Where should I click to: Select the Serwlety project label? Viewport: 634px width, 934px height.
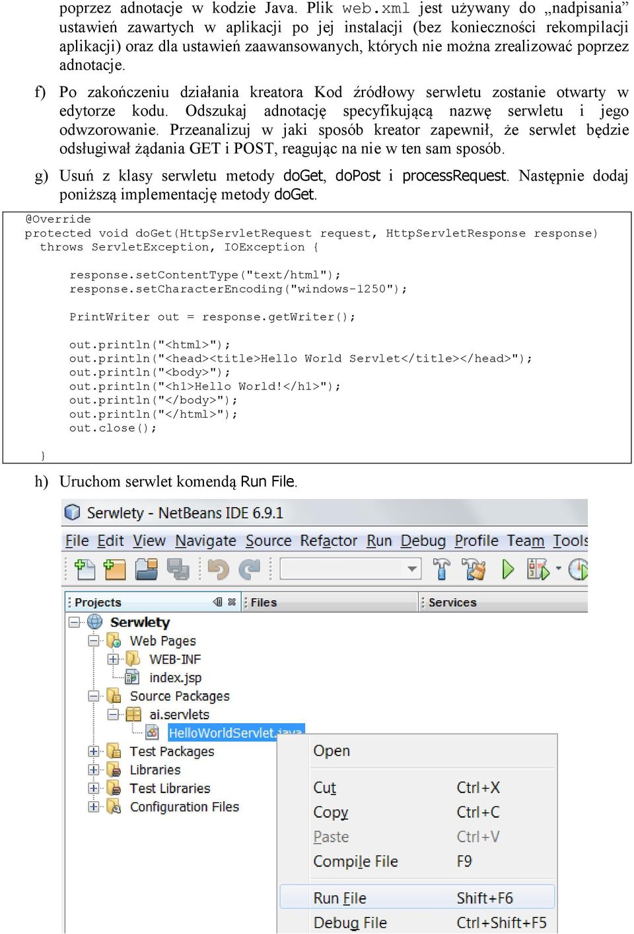coord(140,622)
